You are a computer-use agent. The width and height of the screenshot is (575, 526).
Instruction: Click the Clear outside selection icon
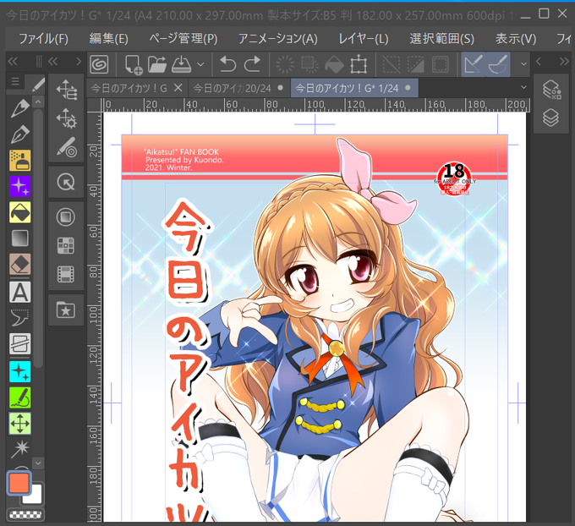coord(309,64)
